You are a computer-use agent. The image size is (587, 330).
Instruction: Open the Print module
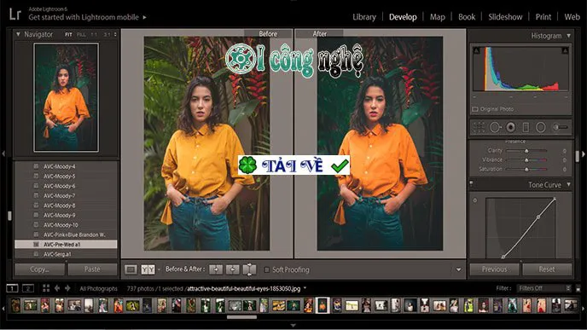pos(543,17)
